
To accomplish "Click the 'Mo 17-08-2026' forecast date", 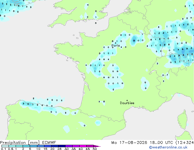I will tap(129, 143).
